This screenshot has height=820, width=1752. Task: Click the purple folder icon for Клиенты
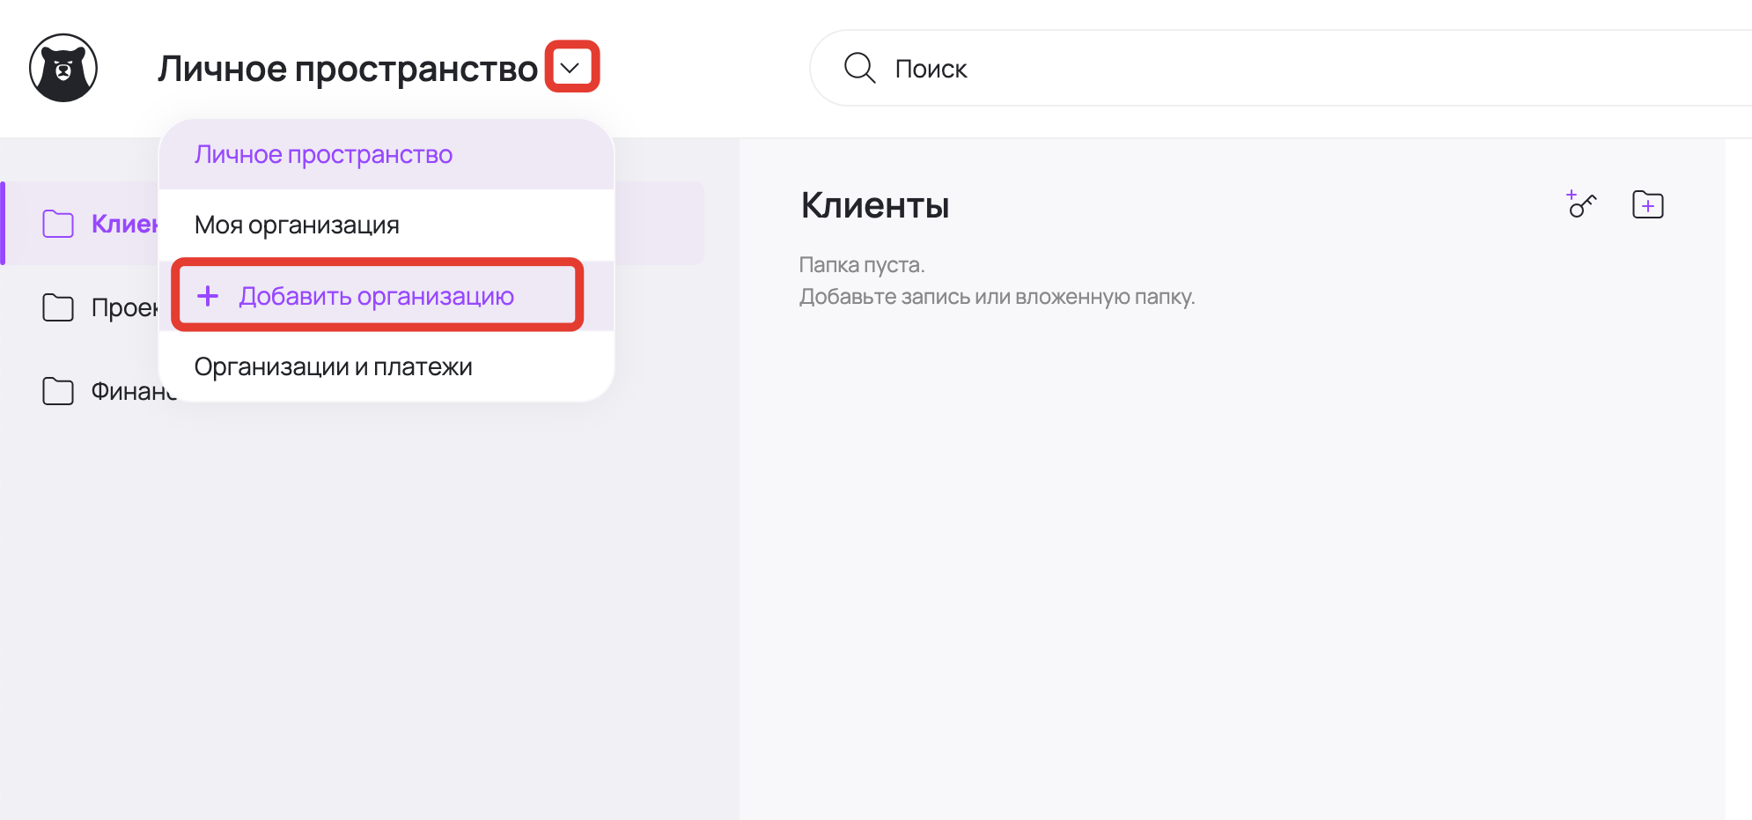point(58,224)
